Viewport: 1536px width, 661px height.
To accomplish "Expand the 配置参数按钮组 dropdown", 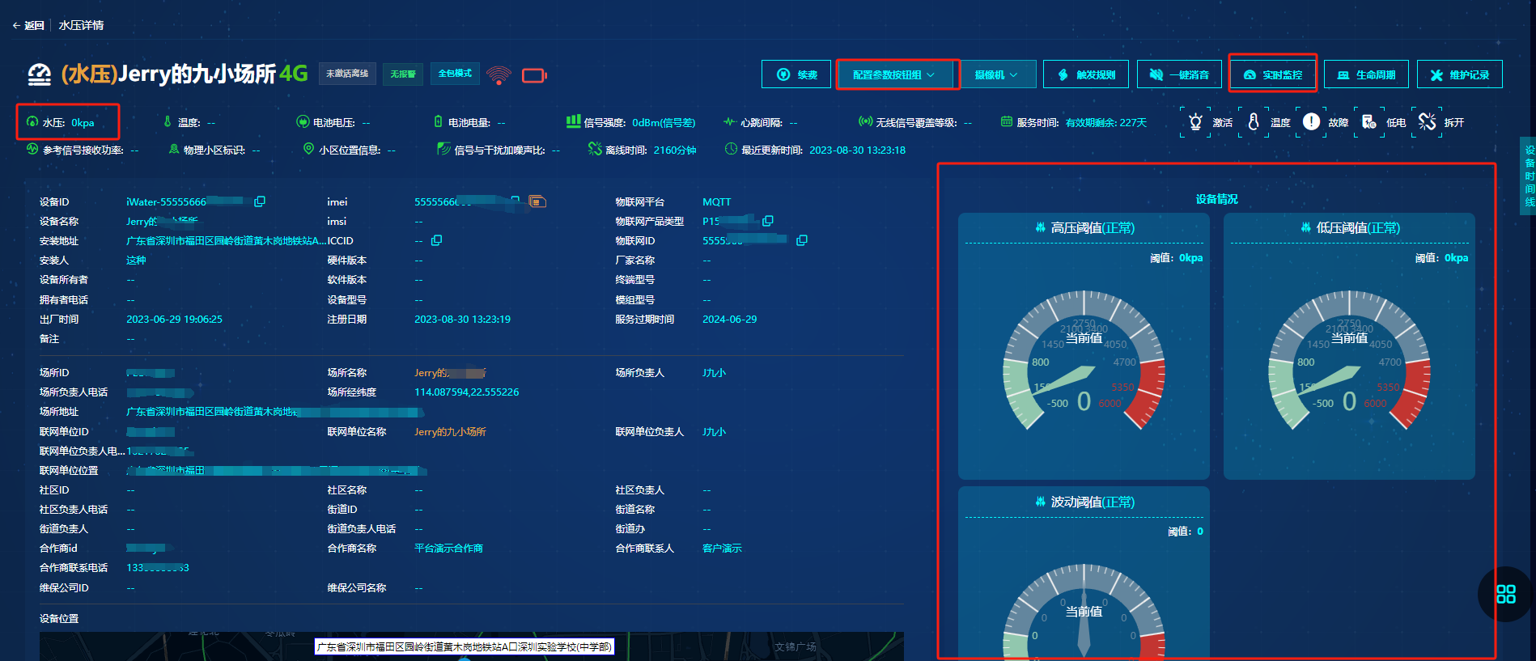I will (894, 74).
